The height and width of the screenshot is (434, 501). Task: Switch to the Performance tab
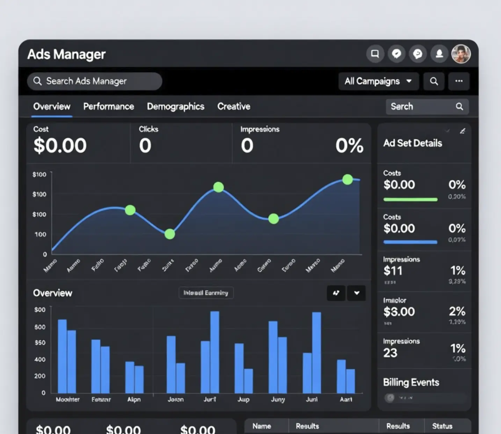pos(109,106)
